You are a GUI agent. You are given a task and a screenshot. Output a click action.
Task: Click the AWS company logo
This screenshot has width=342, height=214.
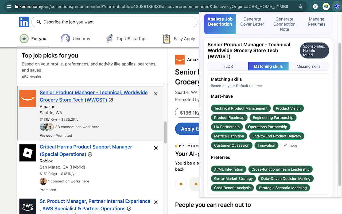tap(28, 206)
